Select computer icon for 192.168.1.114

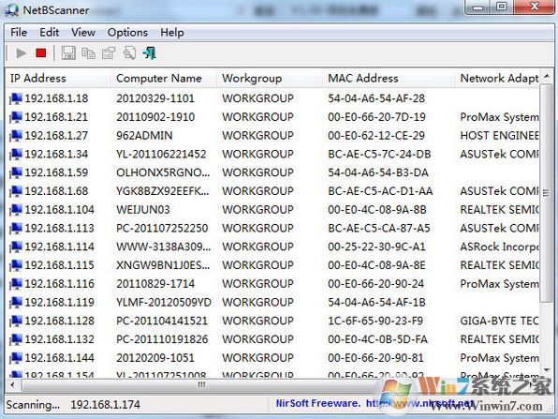tap(16, 247)
